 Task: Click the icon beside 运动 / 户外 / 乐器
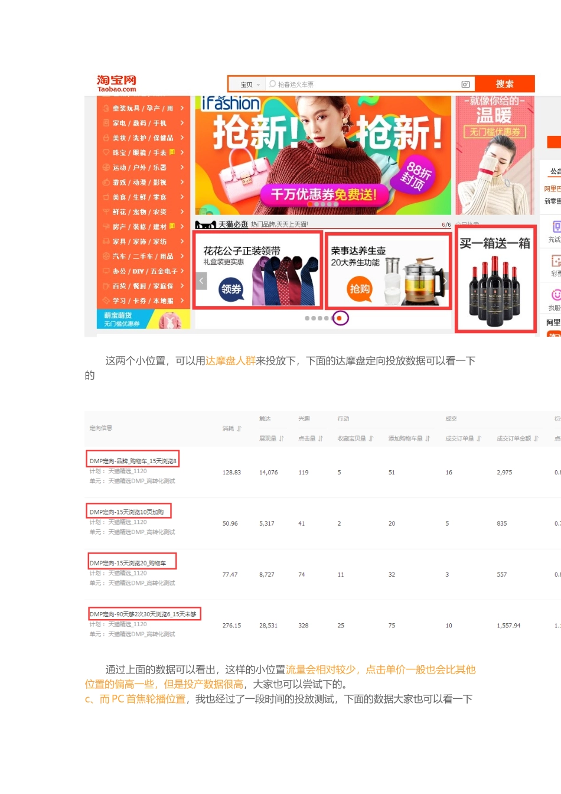point(106,167)
